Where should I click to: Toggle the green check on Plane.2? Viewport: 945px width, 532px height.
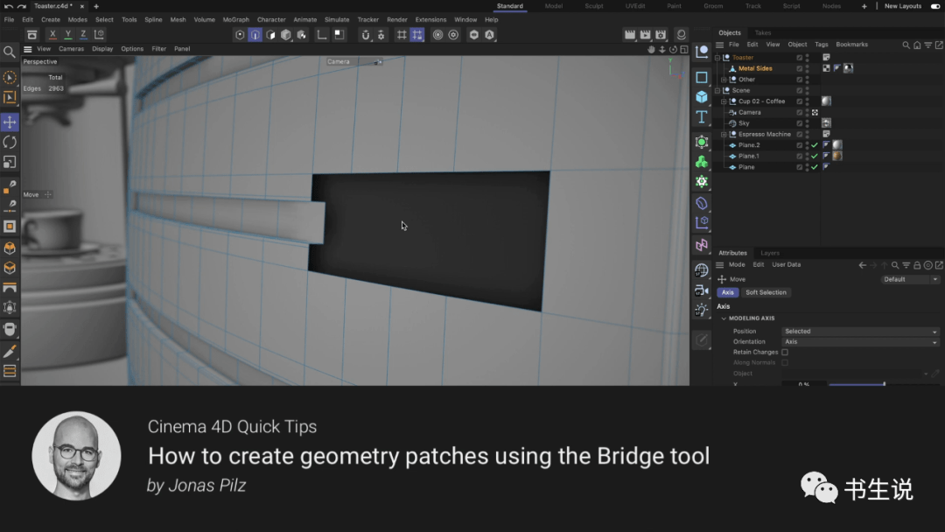coord(815,145)
